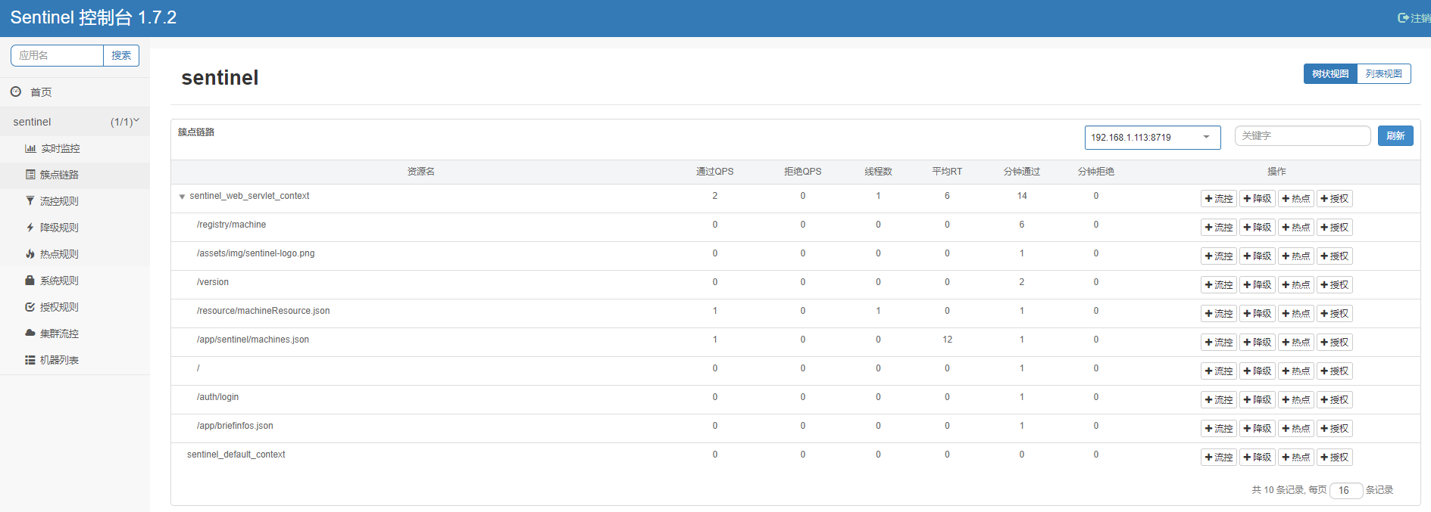
Task: Click the Sentinel 控制台 1.7.2 title
Action: (93, 17)
